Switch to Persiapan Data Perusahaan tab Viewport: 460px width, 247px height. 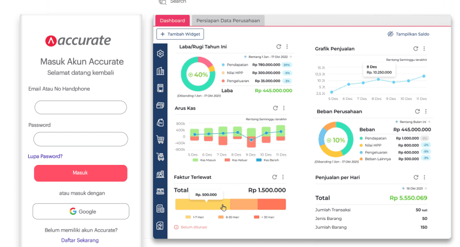tap(227, 21)
